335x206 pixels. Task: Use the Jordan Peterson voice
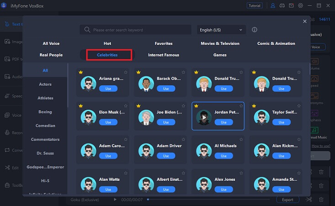223,122
